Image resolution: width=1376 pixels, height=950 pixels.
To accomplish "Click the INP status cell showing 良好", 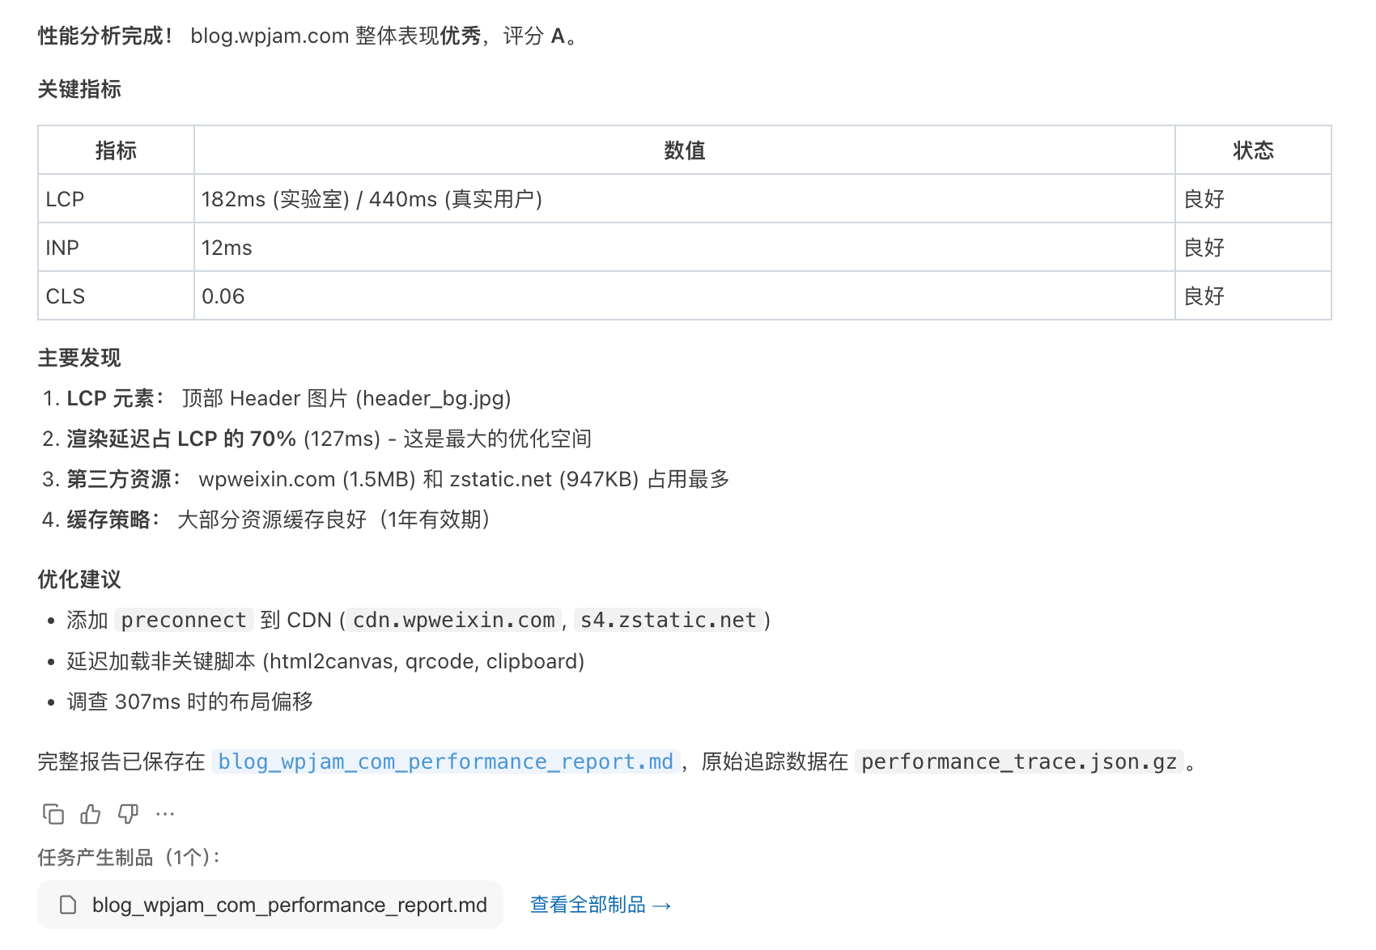I will click(1207, 247).
